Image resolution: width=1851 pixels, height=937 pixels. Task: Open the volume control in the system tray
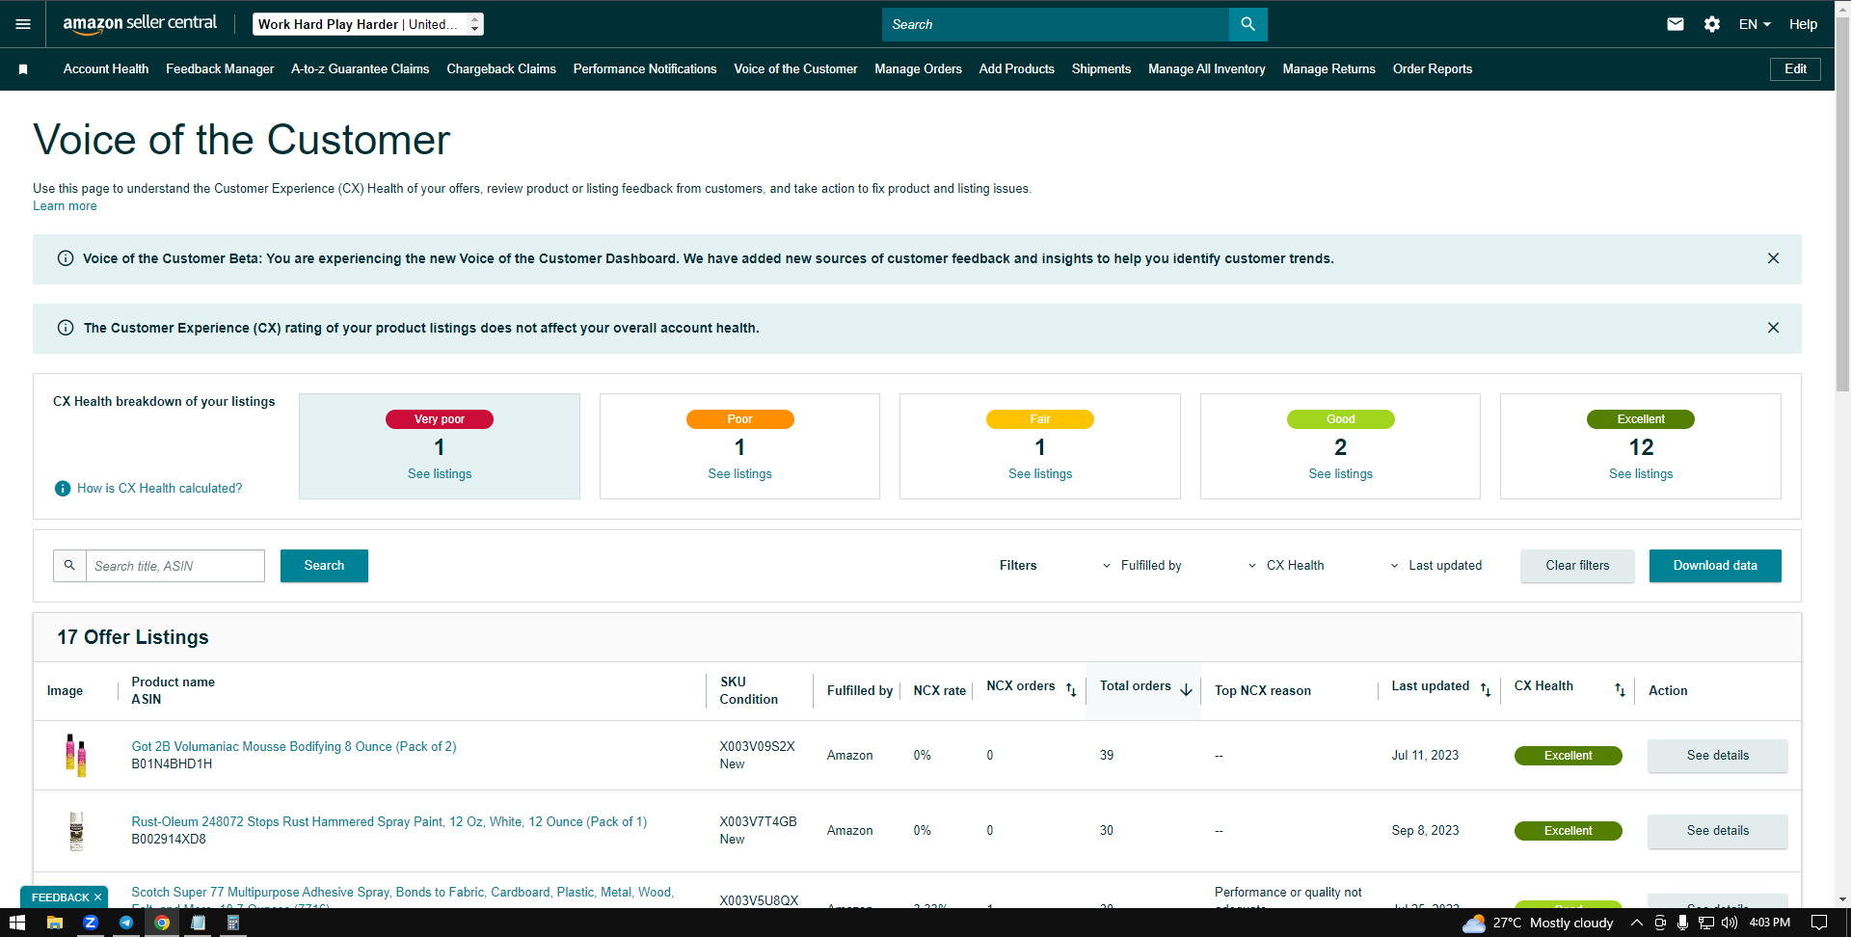1730,923
